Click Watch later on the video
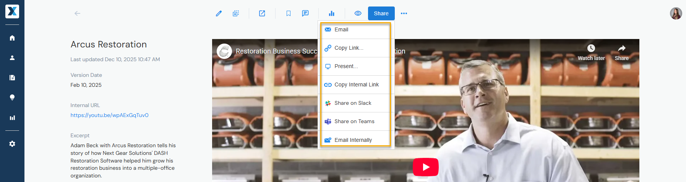The image size is (686, 182). pos(591,53)
